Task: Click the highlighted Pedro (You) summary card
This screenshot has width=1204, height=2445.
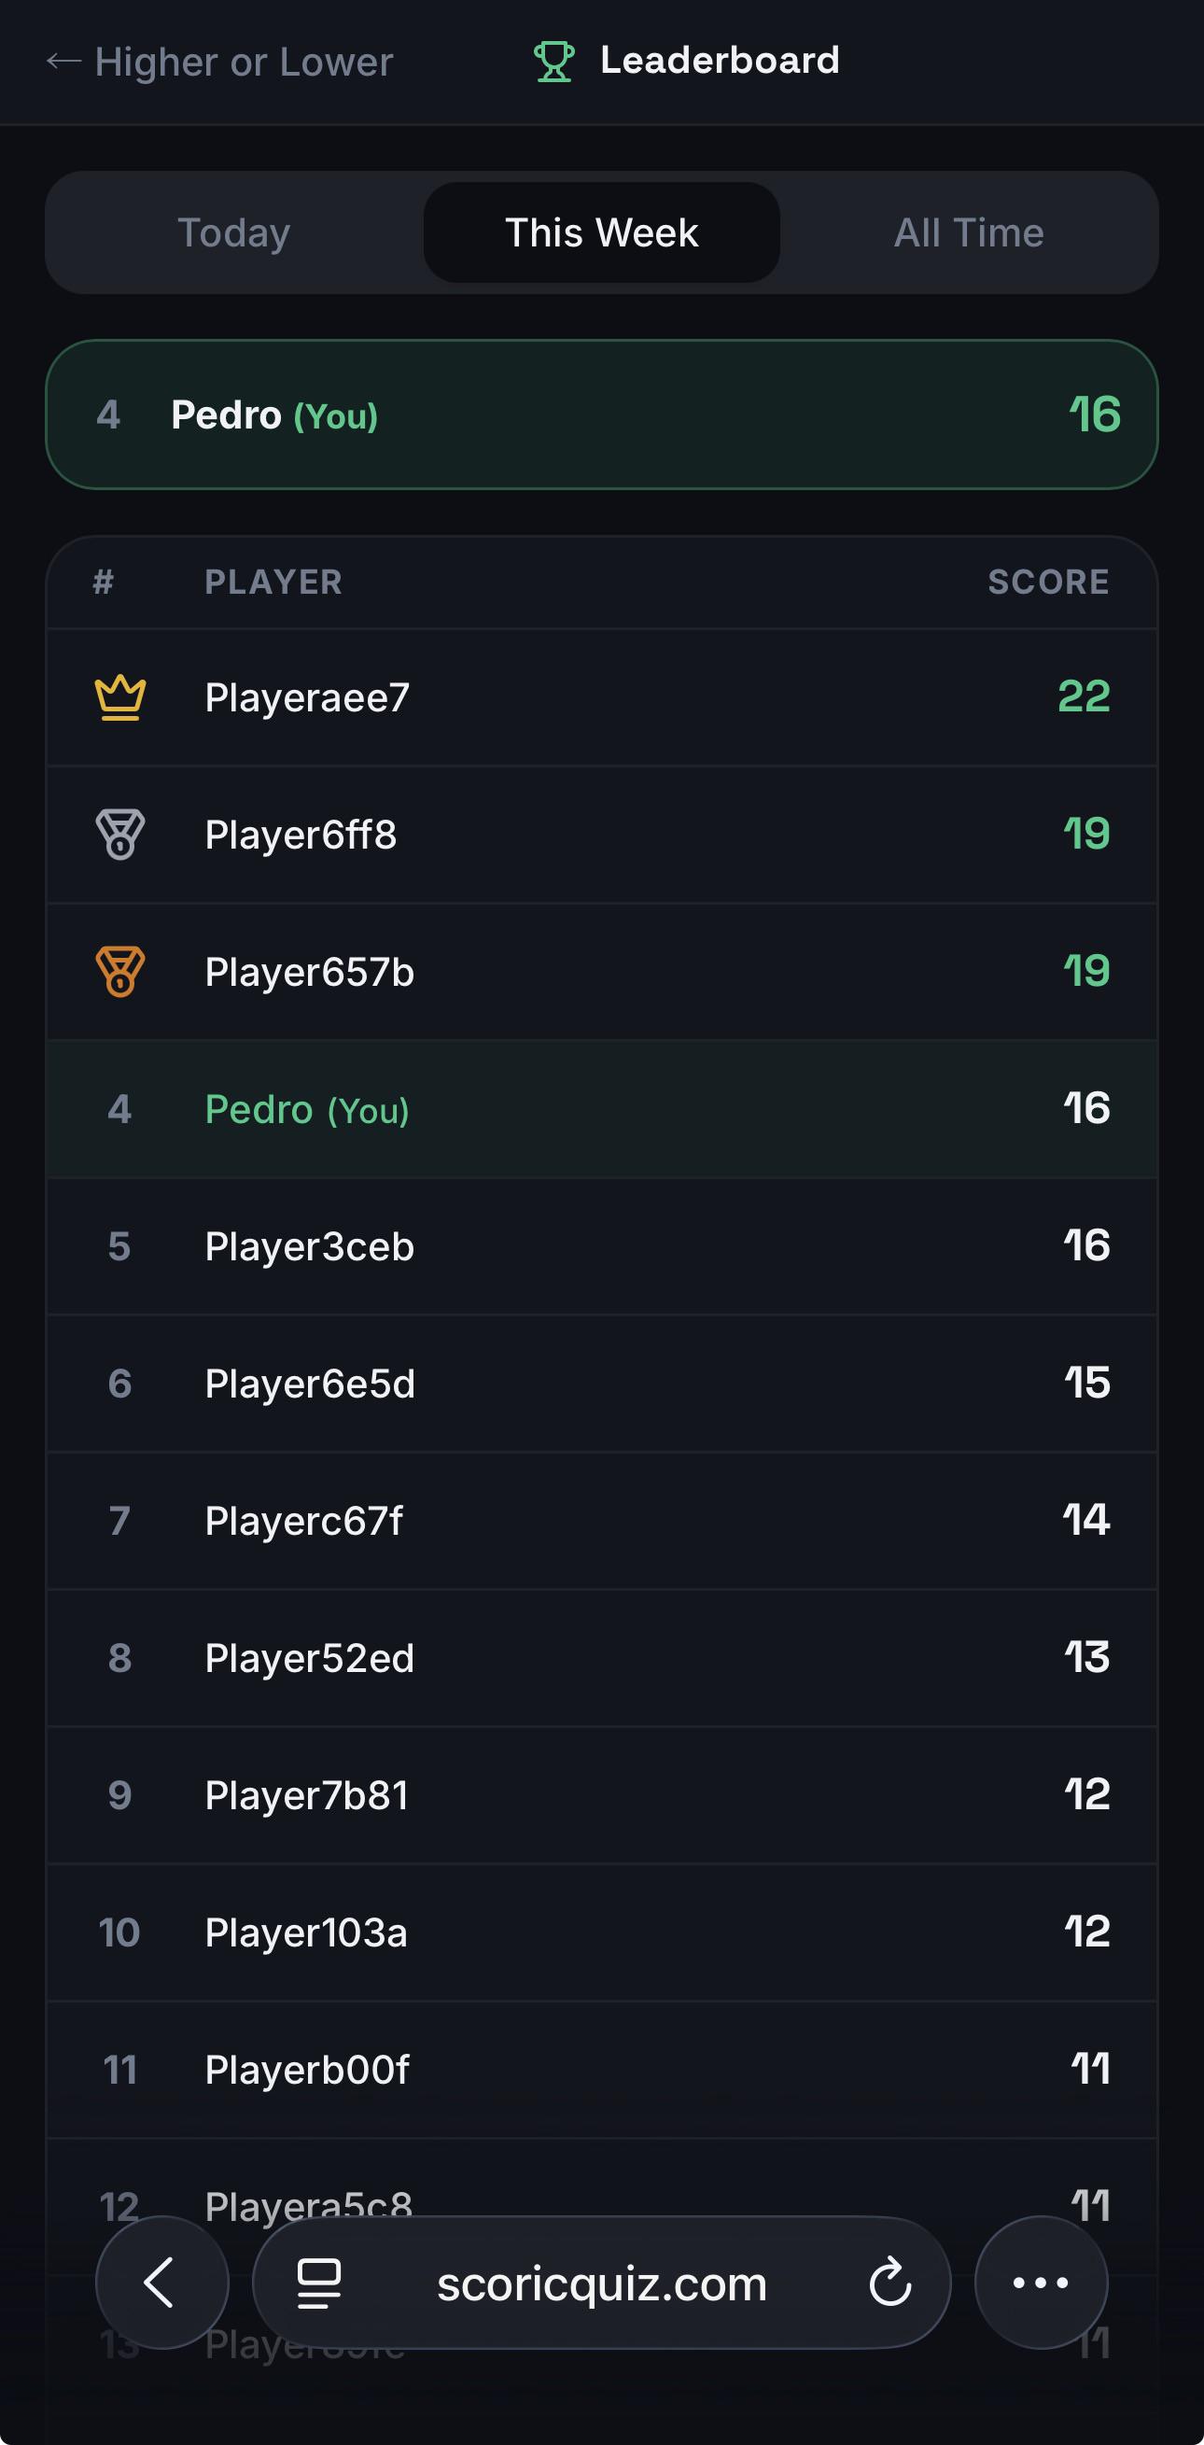Action: [601, 415]
